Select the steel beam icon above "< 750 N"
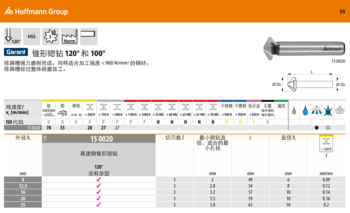This screenshot has height=213, width=350. point(104,107)
